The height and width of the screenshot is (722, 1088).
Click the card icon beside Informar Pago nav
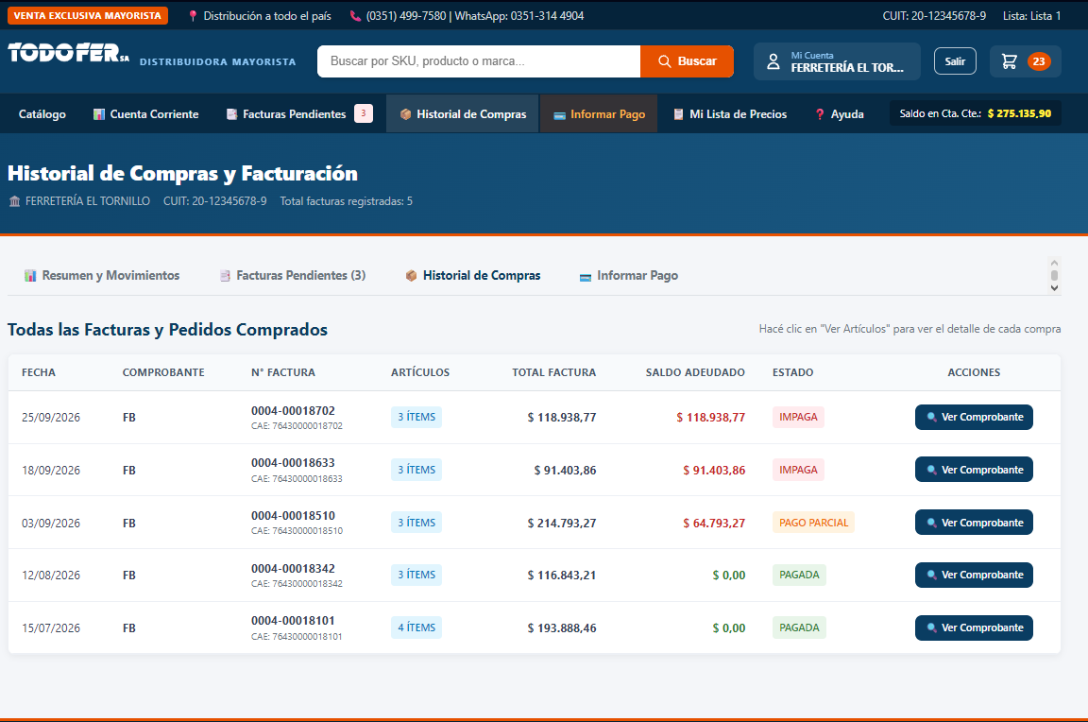tap(559, 115)
